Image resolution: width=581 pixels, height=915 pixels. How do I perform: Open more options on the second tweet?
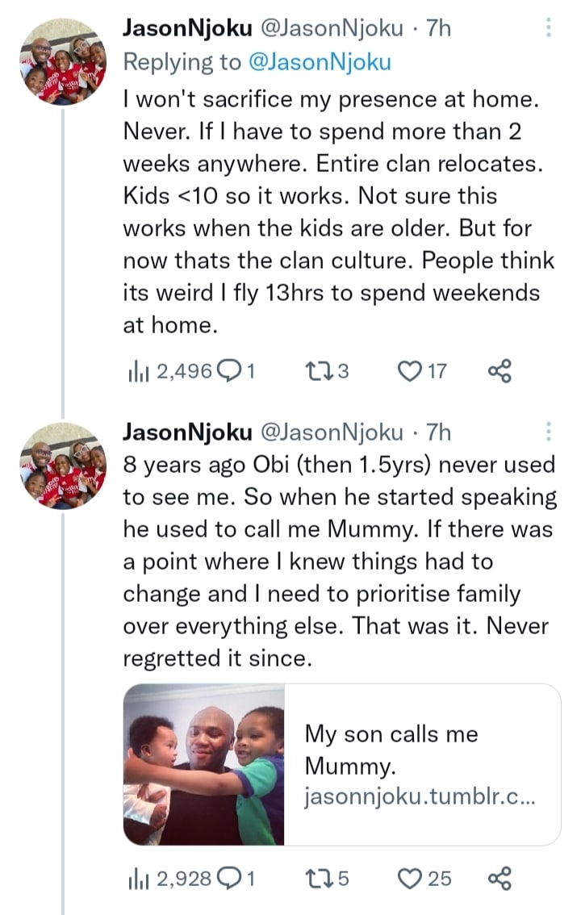pyautogui.click(x=549, y=432)
